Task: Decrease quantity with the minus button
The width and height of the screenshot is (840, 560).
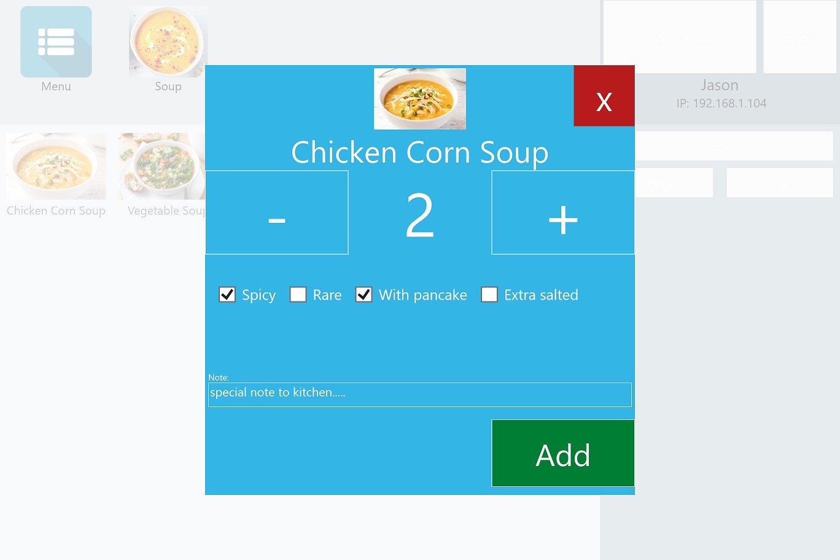Action: pyautogui.click(x=277, y=212)
